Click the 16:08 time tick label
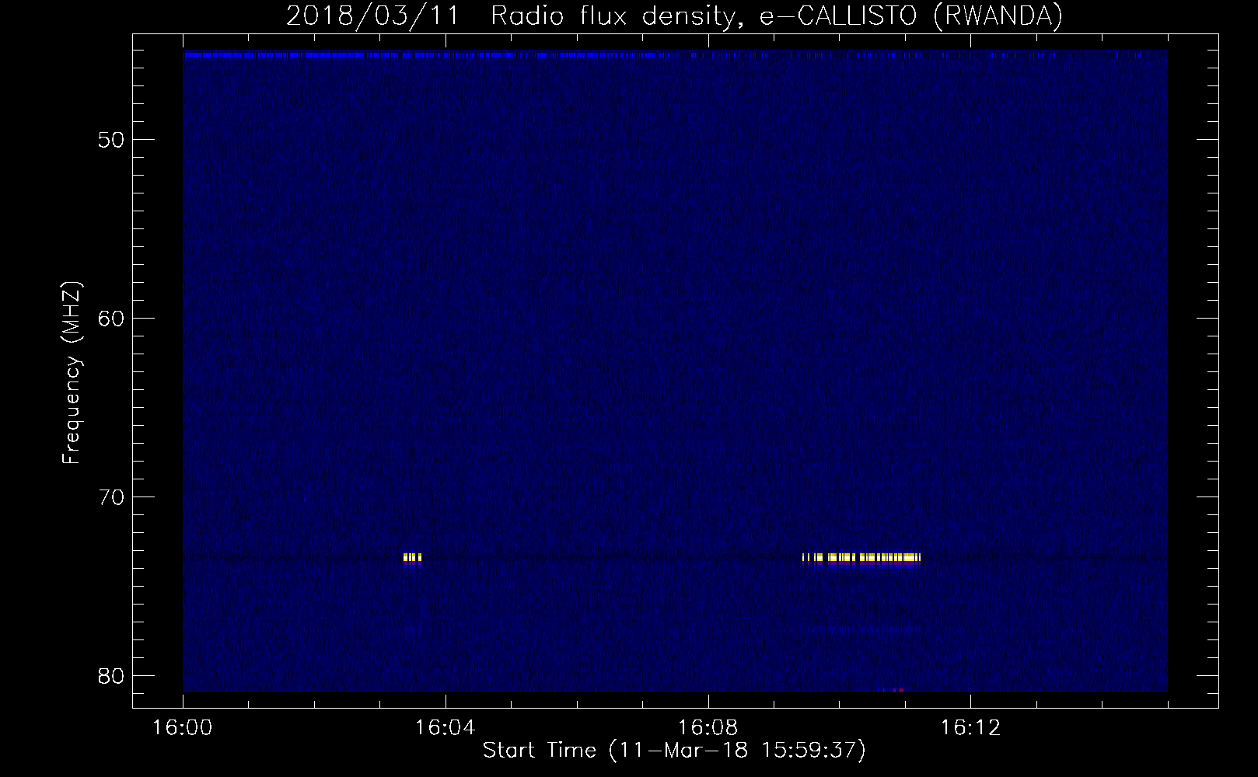1258x777 pixels. [708, 728]
